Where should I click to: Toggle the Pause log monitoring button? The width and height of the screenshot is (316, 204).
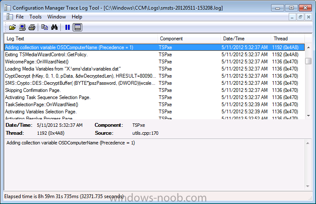[68, 27]
